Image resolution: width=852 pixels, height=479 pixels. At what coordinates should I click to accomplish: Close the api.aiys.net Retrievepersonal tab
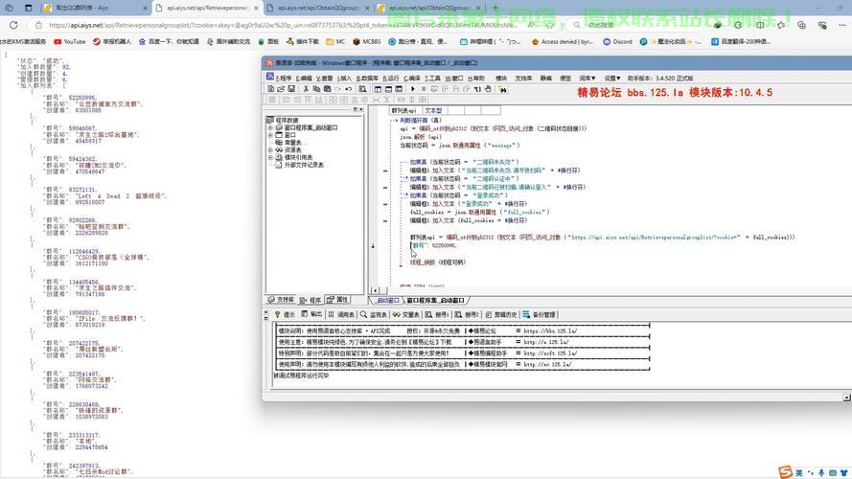257,9
